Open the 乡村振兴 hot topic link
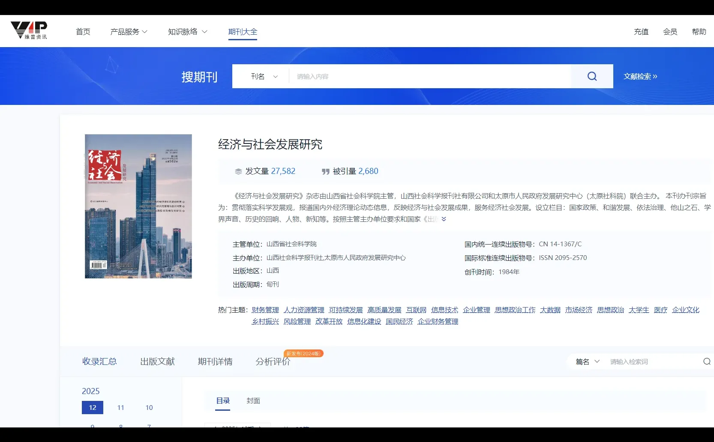Image resolution: width=714 pixels, height=442 pixels. (264, 321)
